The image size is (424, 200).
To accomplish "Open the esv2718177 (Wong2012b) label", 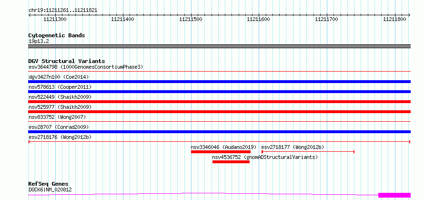I will point(293,147).
